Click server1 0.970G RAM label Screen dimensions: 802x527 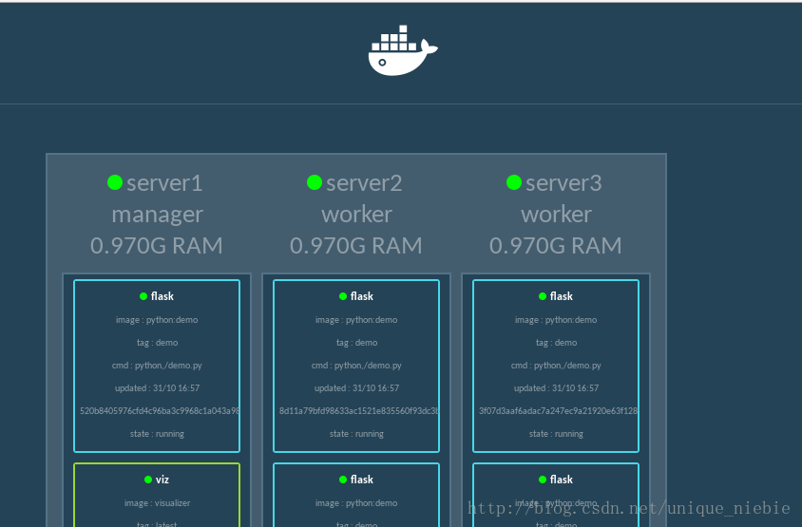[157, 246]
